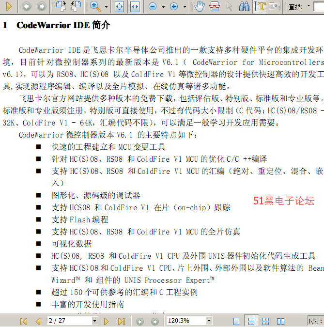Switch to continuous facing pages layout
324x327 pixels.
[x=265, y=321]
